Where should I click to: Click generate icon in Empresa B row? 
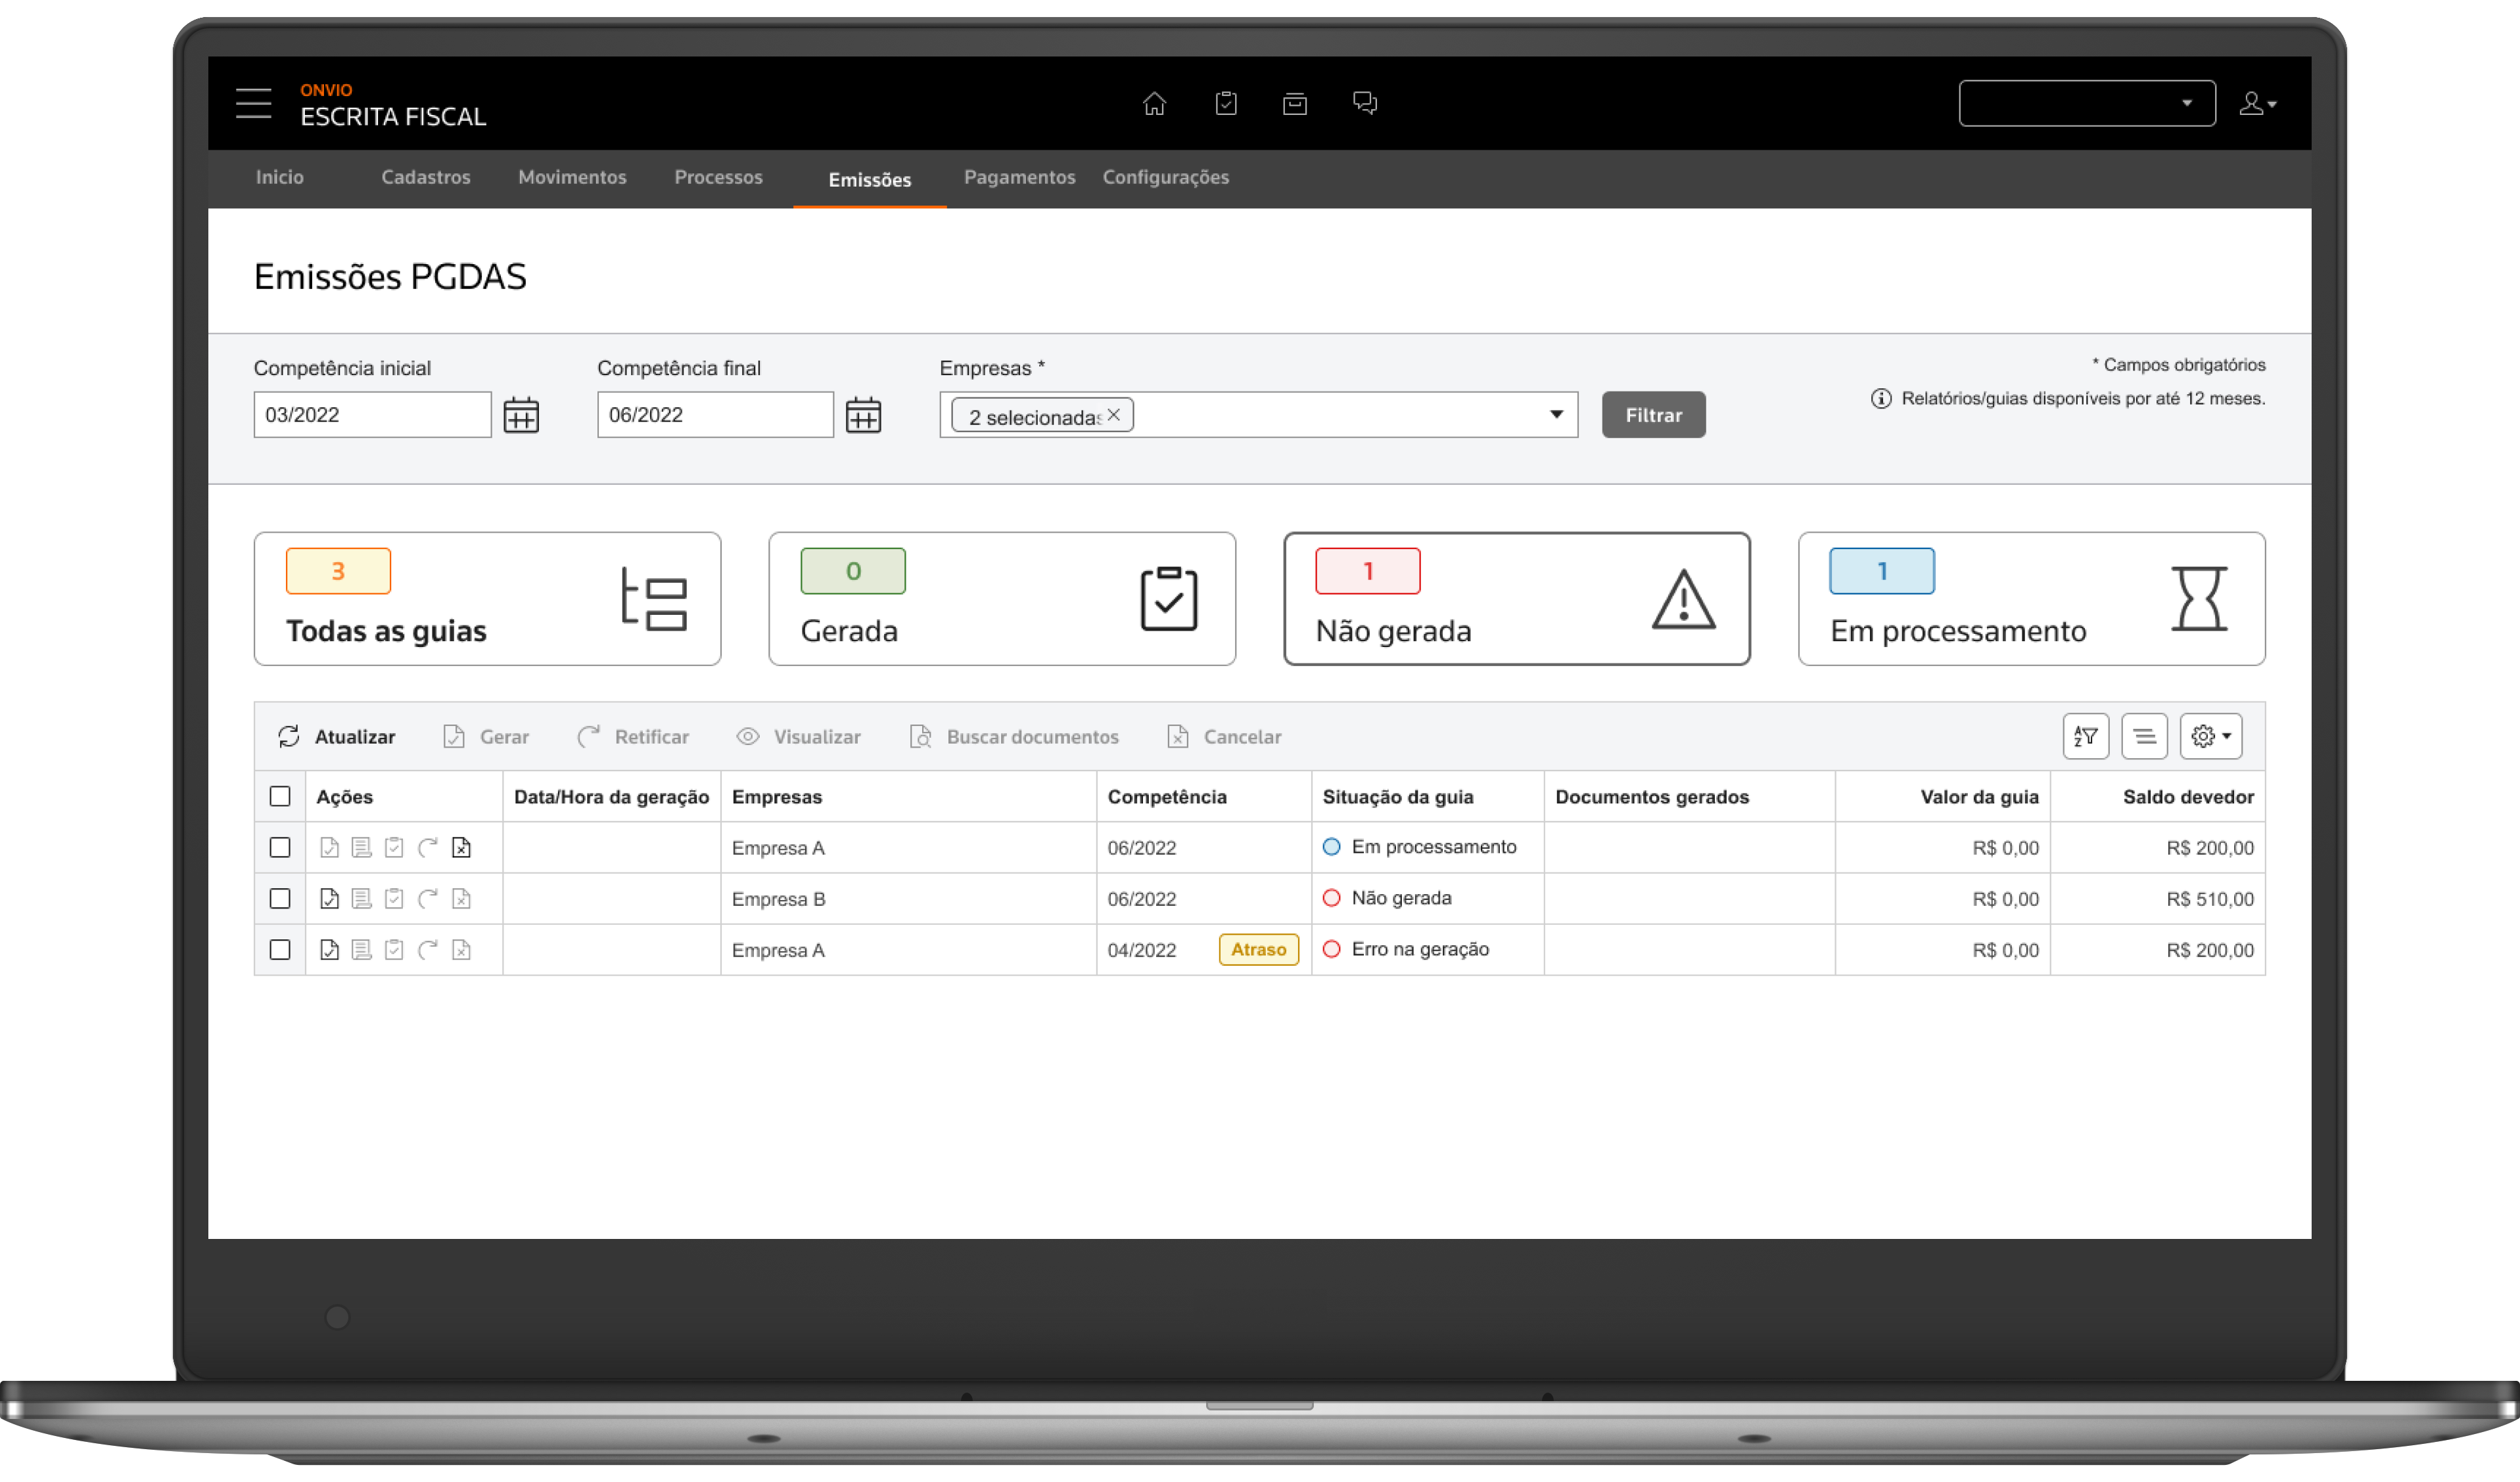click(x=329, y=899)
